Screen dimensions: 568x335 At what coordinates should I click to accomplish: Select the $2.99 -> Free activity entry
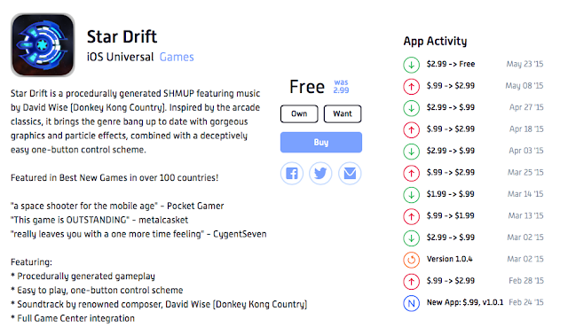(473, 64)
